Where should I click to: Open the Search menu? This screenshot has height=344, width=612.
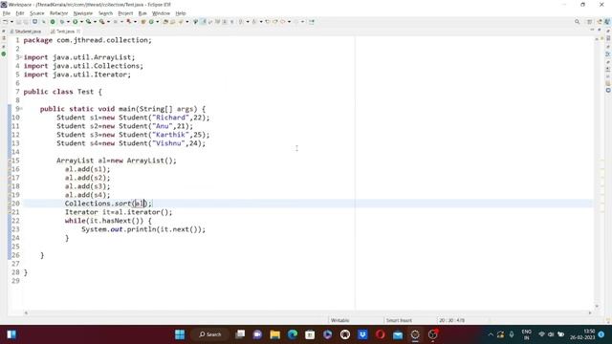point(105,13)
